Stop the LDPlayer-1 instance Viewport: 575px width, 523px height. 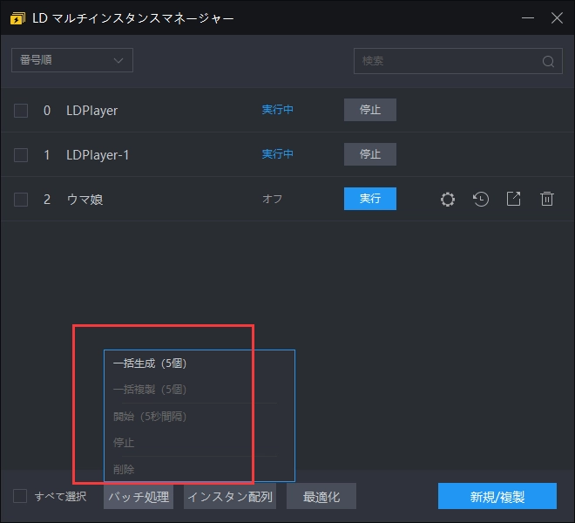[370, 154]
